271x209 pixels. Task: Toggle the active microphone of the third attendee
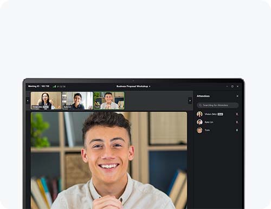(x=237, y=130)
